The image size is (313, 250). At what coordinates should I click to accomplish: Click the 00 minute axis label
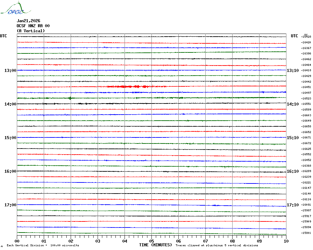tap(17, 241)
